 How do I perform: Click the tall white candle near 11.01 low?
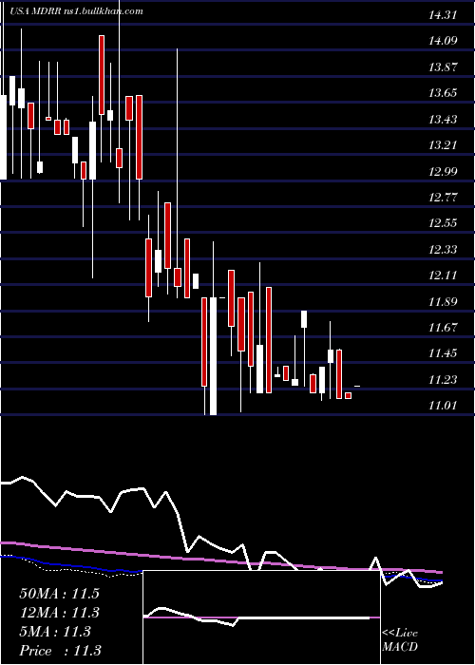[x=213, y=356]
